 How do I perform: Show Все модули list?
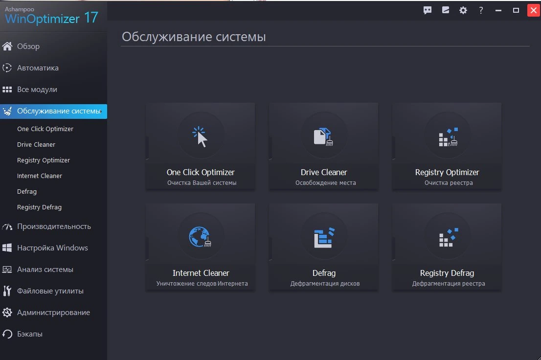(x=37, y=90)
